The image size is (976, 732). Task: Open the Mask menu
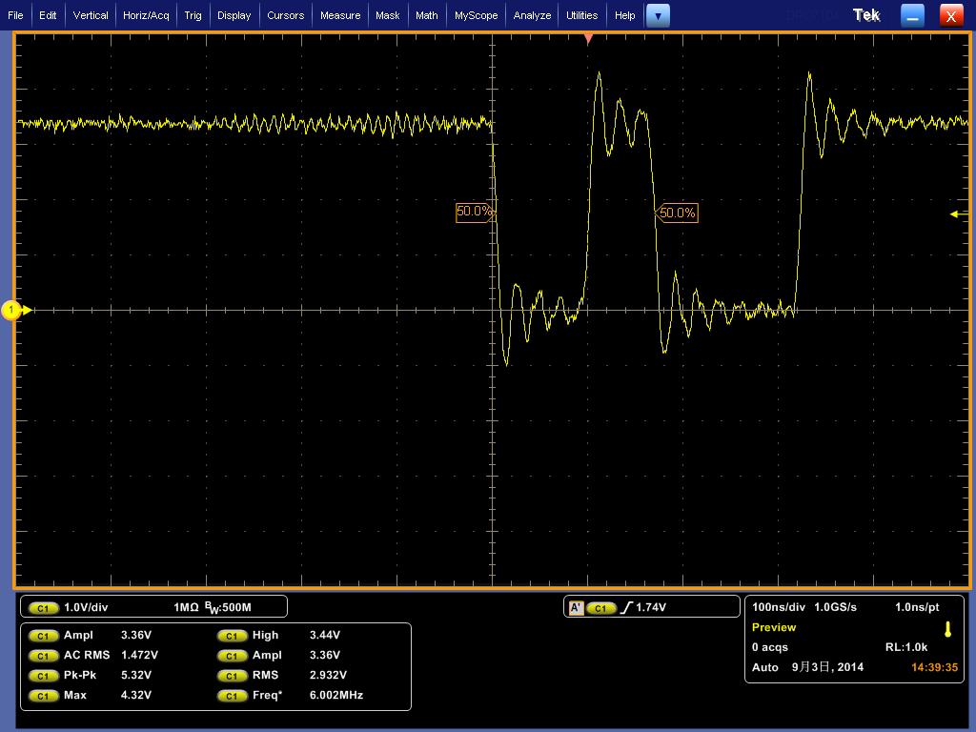coord(387,15)
